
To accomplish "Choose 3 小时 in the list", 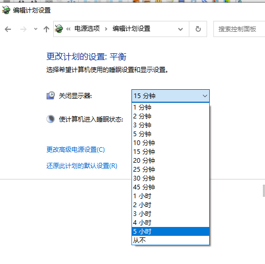I will click(171, 213).
